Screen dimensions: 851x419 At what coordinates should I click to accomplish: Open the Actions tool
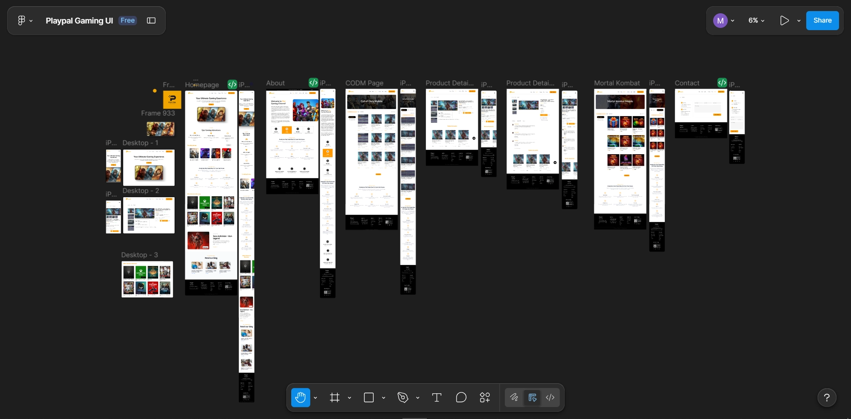(x=485, y=397)
